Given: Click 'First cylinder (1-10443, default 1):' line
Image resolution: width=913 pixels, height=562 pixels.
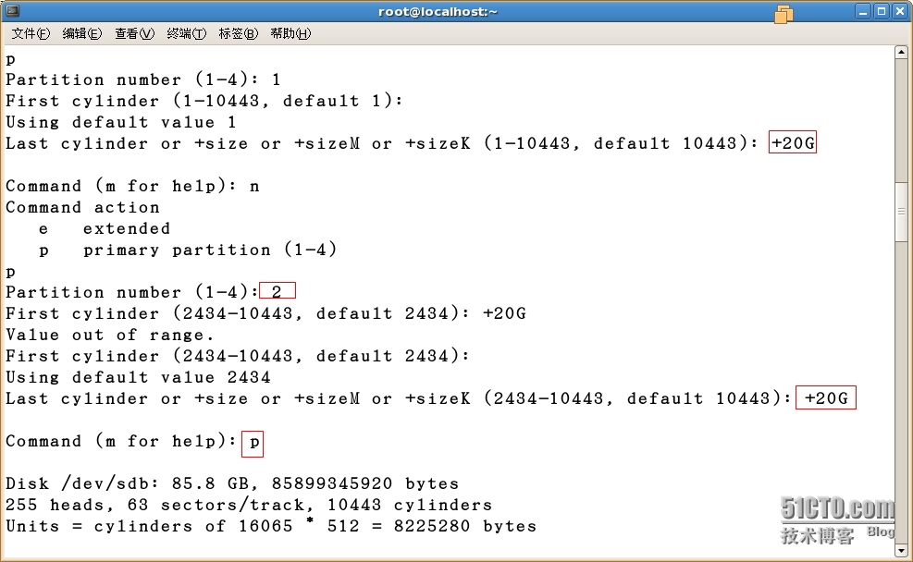Looking at the screenshot, I should point(204,102).
